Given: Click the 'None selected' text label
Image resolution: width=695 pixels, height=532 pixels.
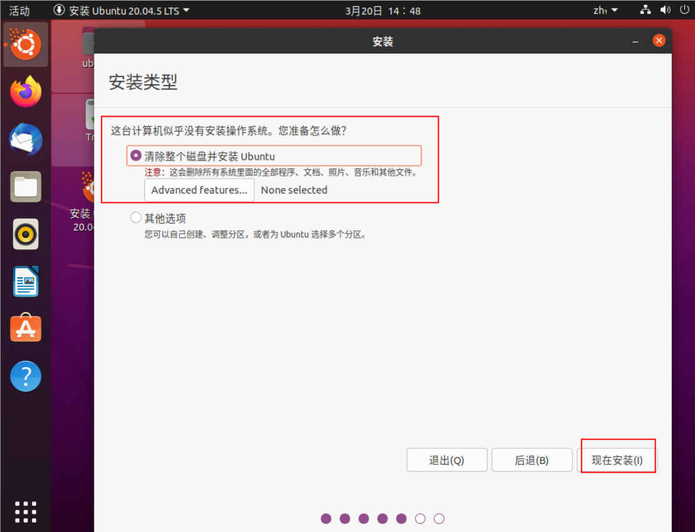Looking at the screenshot, I should pos(294,190).
